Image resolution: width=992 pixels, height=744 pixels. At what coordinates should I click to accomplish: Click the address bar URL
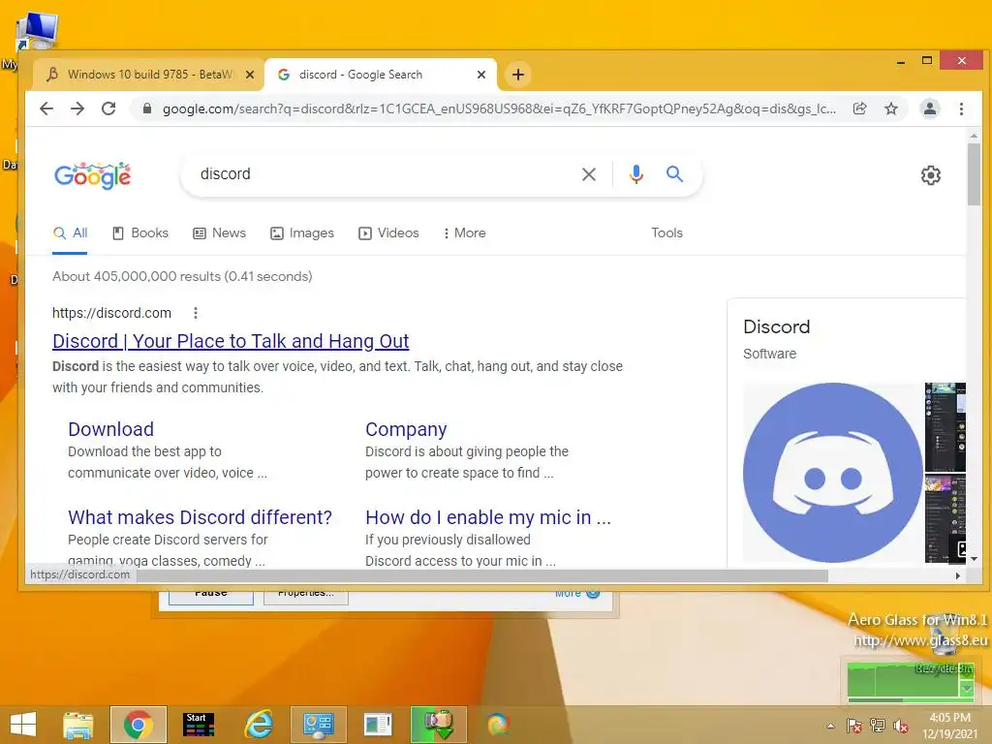(x=499, y=108)
